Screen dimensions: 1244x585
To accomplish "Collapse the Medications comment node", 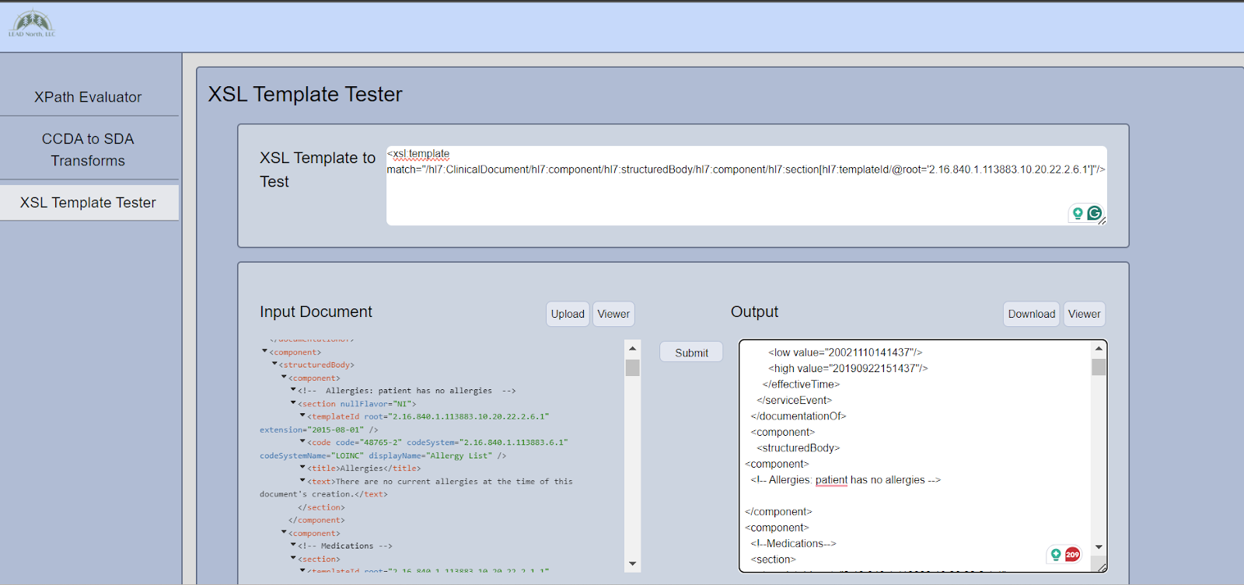I will click(293, 545).
